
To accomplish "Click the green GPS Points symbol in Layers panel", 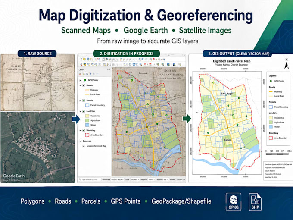I will point(85,80).
